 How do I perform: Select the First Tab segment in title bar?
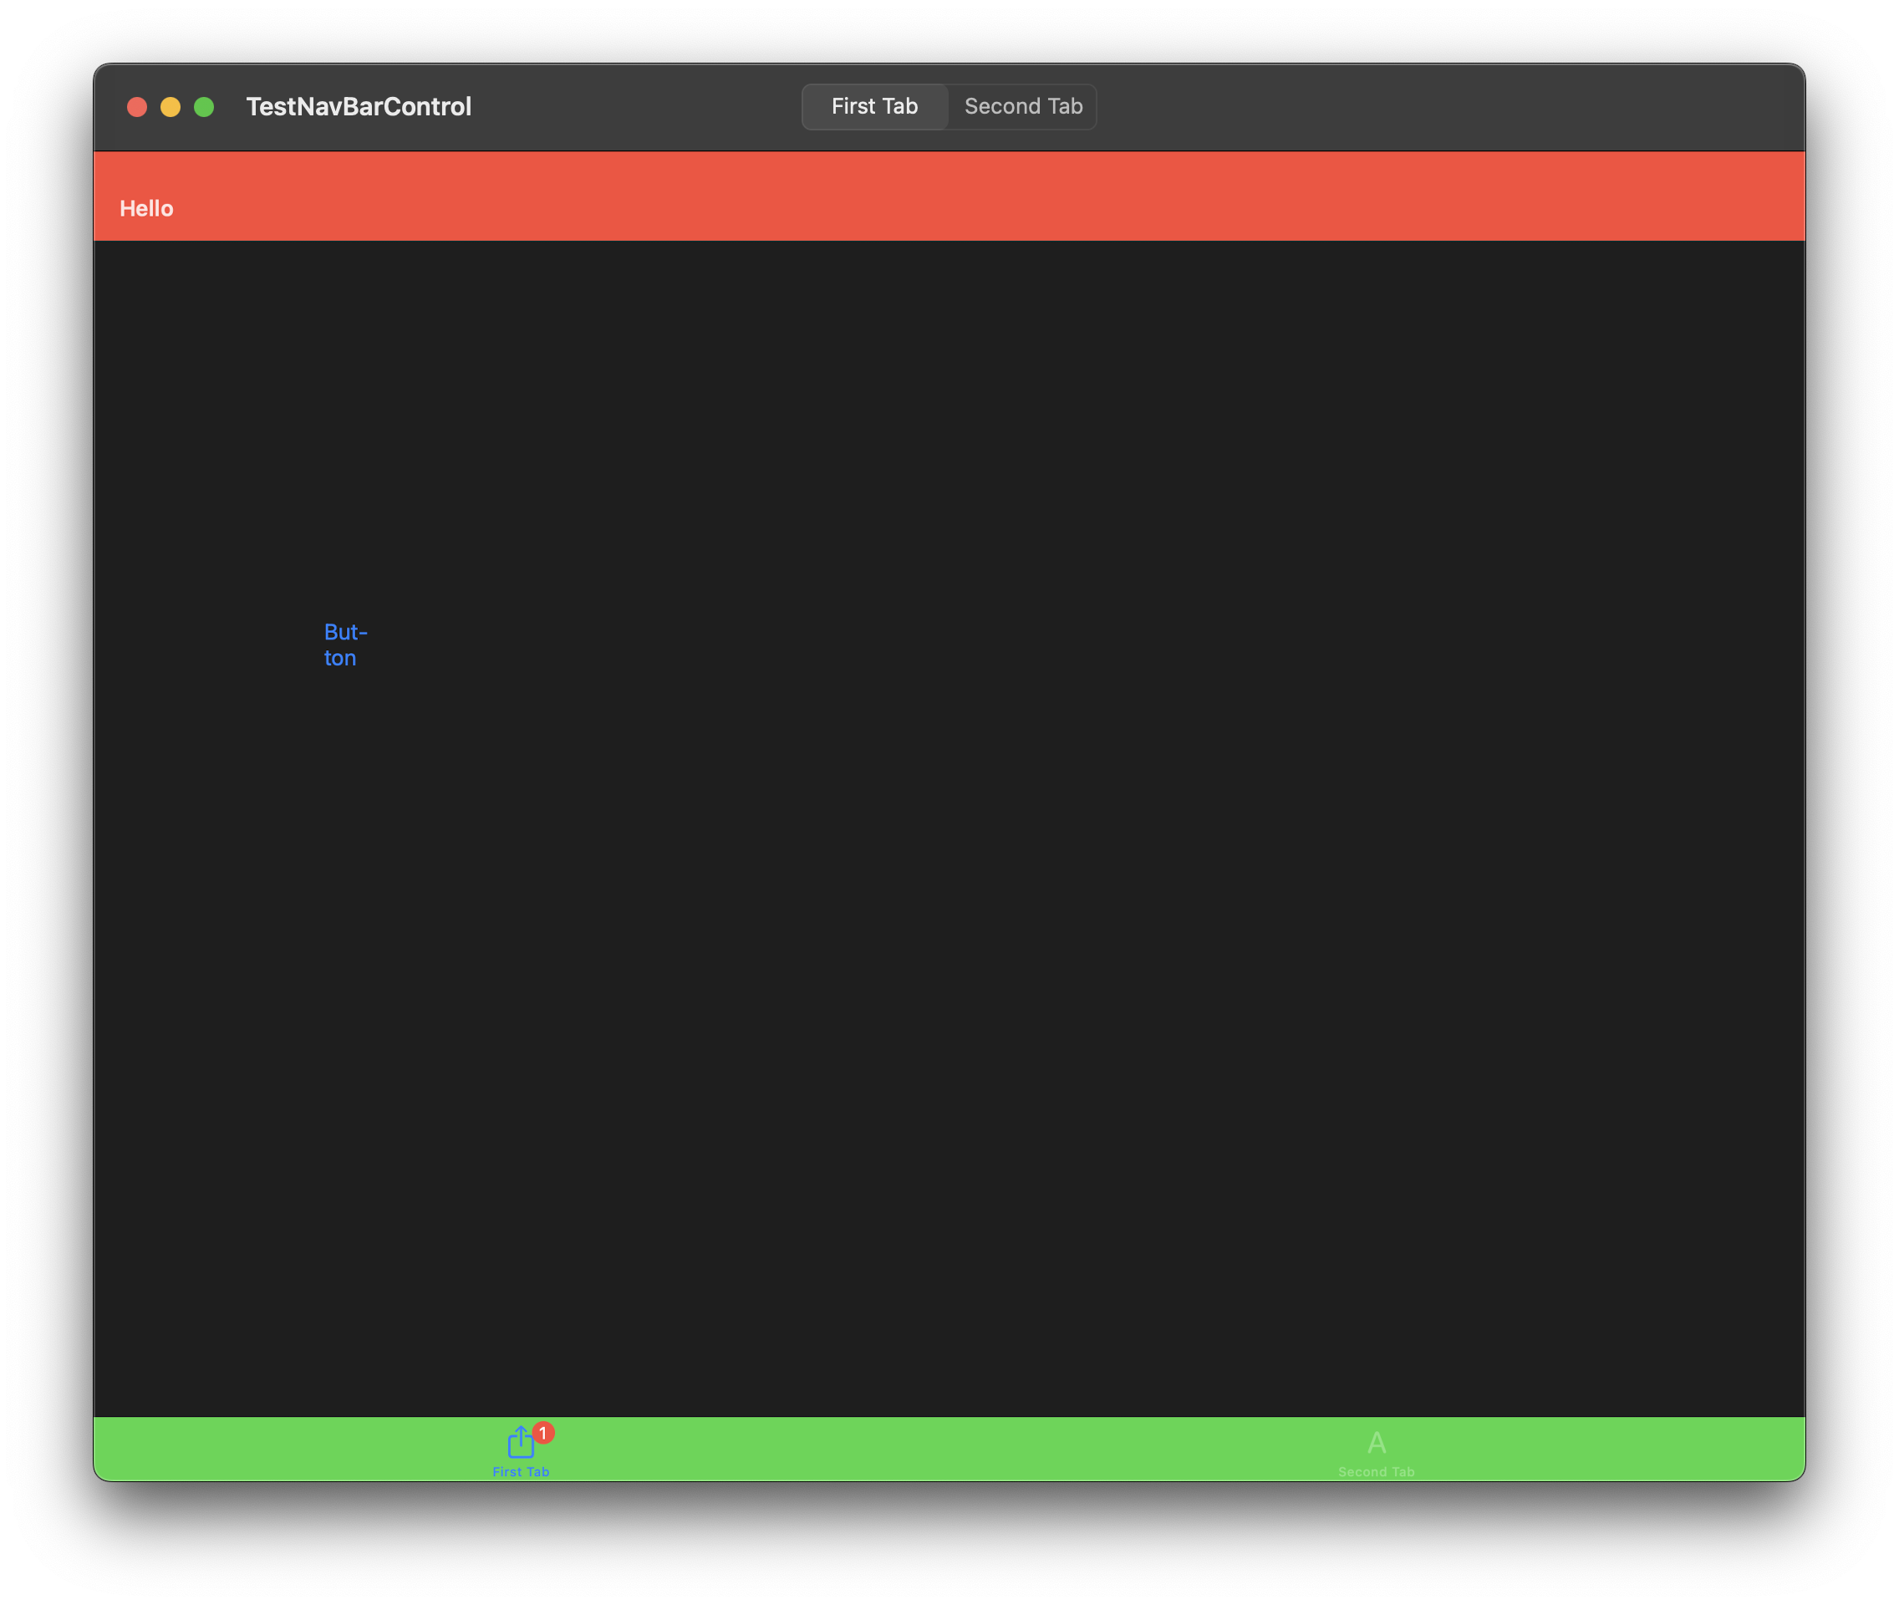coord(874,106)
